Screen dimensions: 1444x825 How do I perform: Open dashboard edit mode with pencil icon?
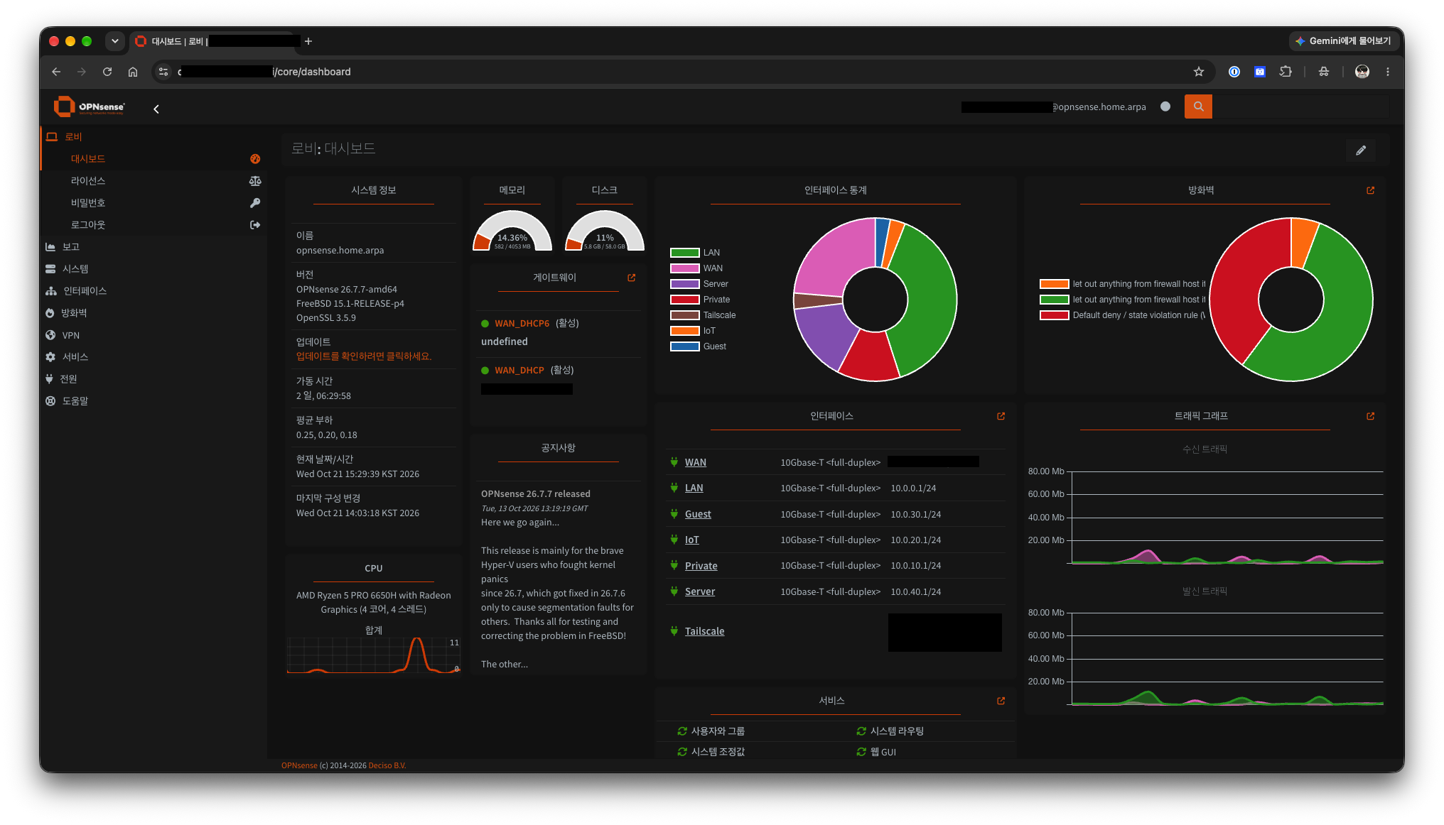click(x=1361, y=151)
